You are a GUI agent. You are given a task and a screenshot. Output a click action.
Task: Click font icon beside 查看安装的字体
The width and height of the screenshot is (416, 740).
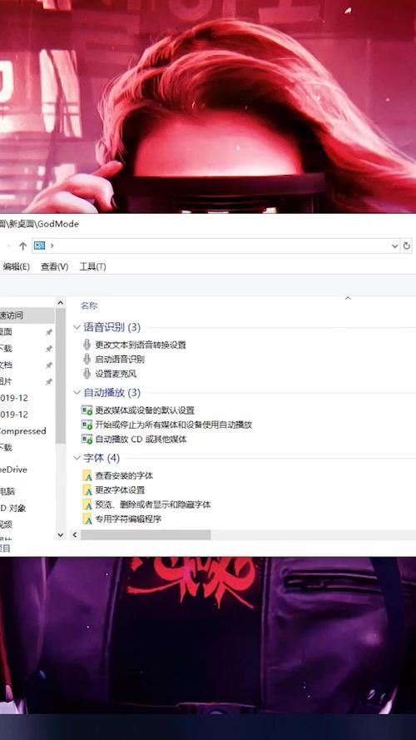tap(87, 476)
